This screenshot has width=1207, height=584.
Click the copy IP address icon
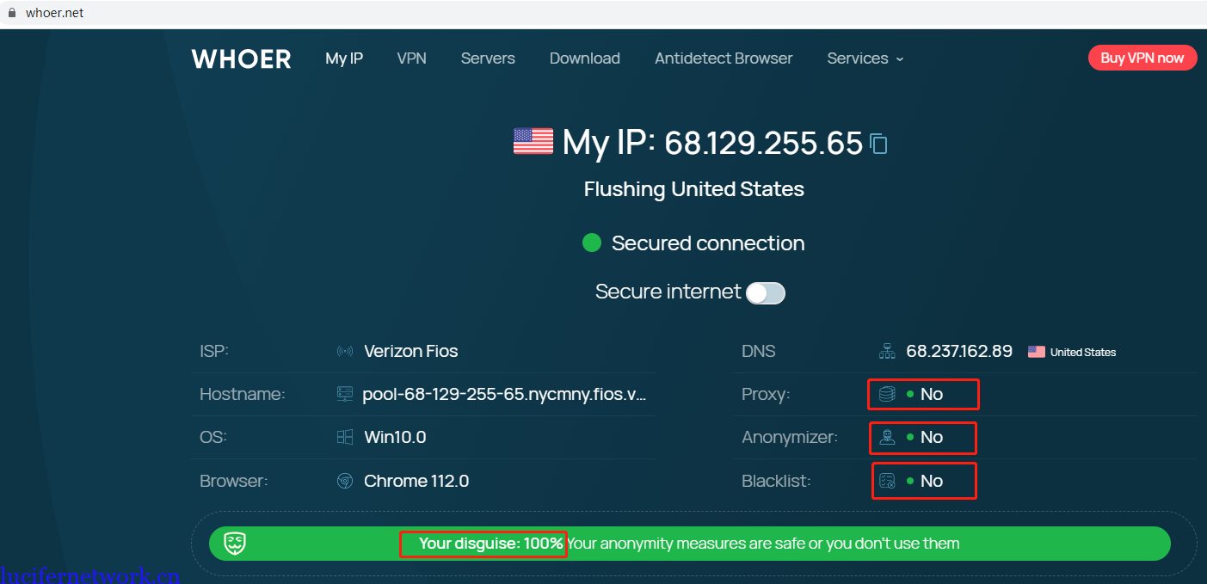(x=878, y=143)
